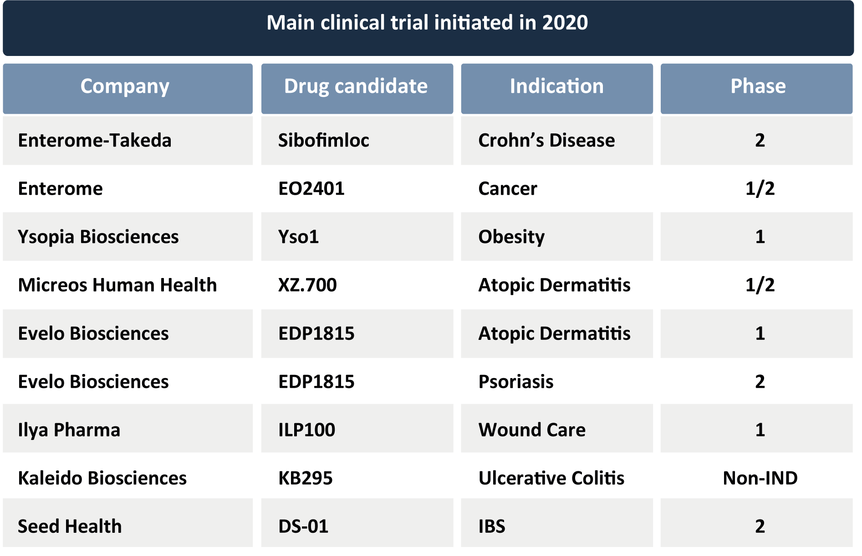Select the Crohn's Disease indication cell

(546, 141)
